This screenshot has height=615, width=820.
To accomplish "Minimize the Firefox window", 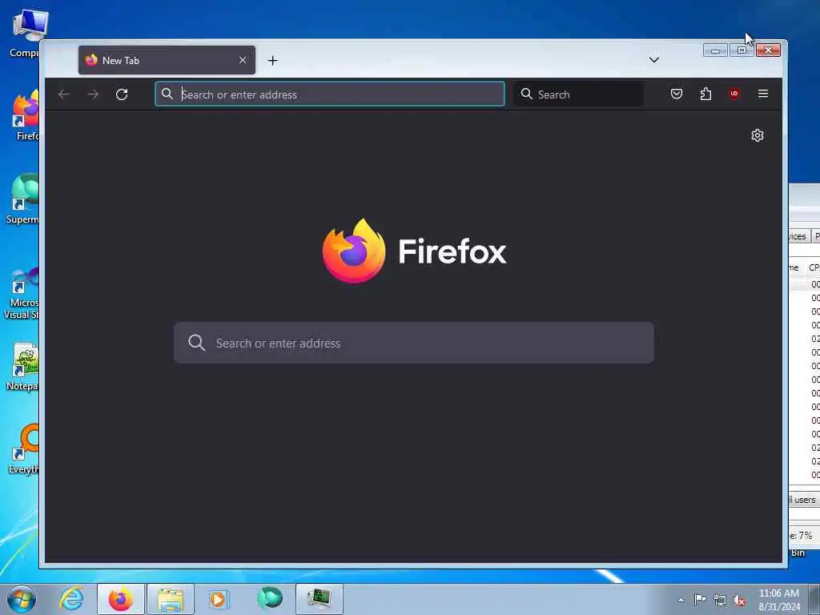I will point(715,50).
